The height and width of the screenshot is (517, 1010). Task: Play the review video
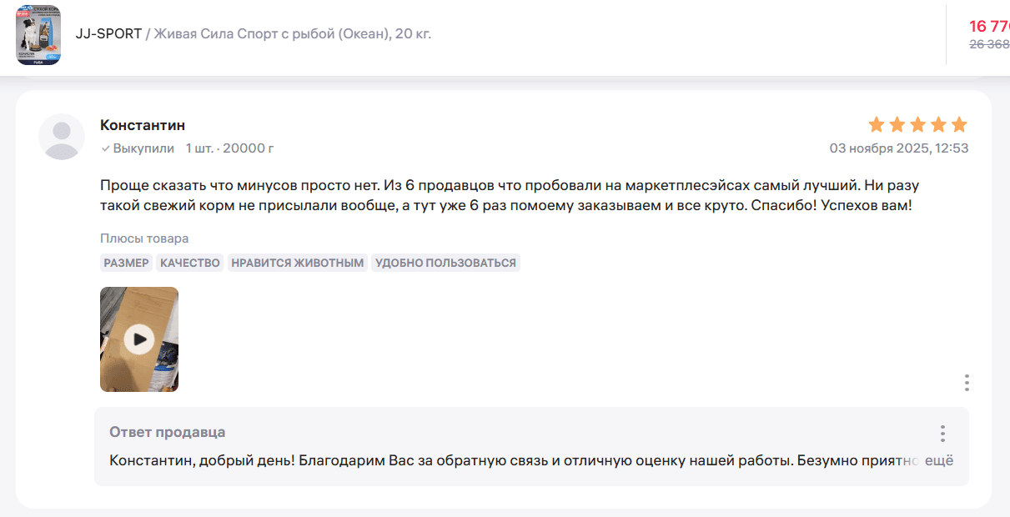139,339
